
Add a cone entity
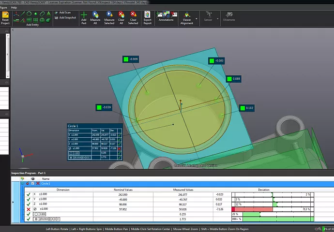(x=48, y=14)
